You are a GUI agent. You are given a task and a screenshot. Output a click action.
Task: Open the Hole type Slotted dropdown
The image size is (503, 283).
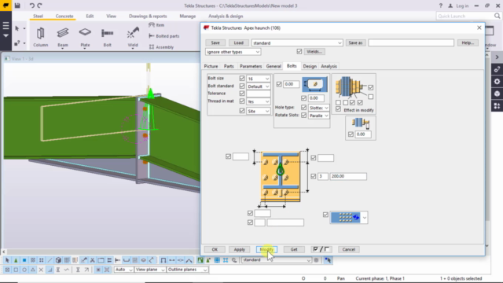pos(318,108)
